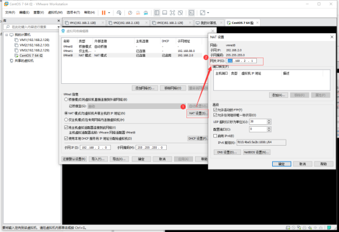Viewport: 339px width, 232px height.
Task: Switch to the 我的计算机 tab
Action: [x=208, y=23]
